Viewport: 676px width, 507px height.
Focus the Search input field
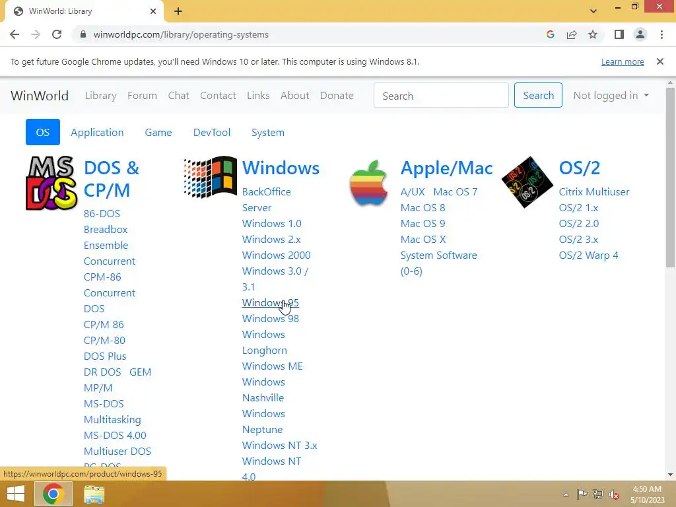coord(441,95)
